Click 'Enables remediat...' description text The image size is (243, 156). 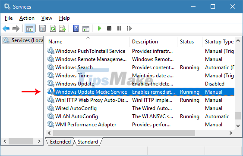coord(153,92)
